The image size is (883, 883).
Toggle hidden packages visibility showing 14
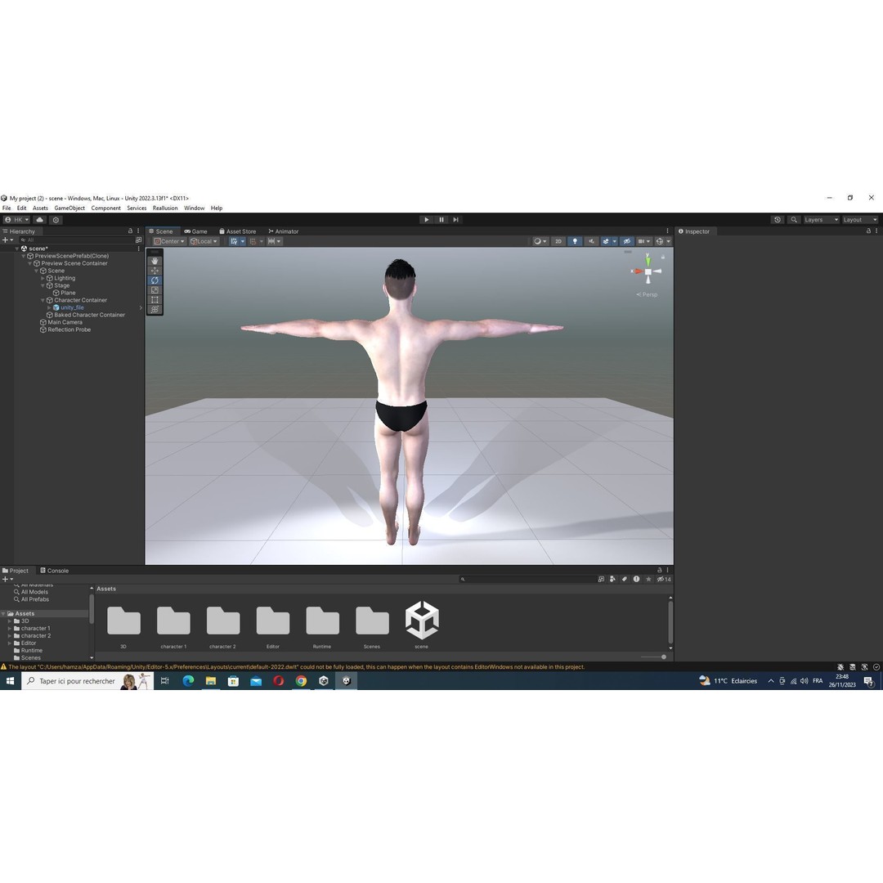point(664,579)
